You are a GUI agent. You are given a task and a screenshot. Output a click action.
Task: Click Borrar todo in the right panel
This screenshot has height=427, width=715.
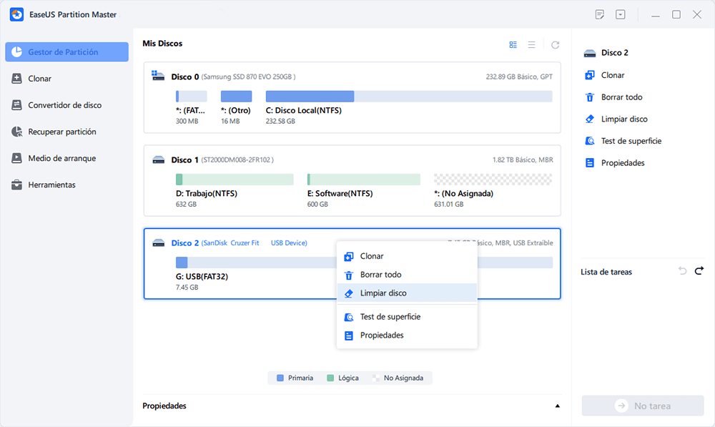coord(621,97)
